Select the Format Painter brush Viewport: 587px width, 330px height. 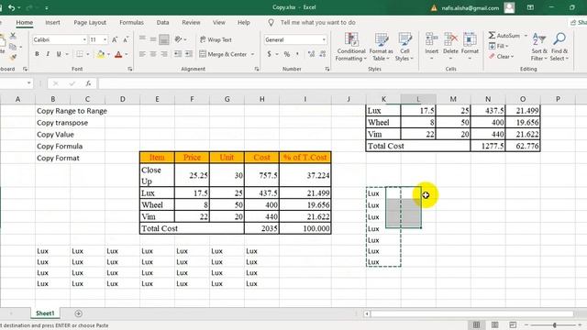[13, 57]
